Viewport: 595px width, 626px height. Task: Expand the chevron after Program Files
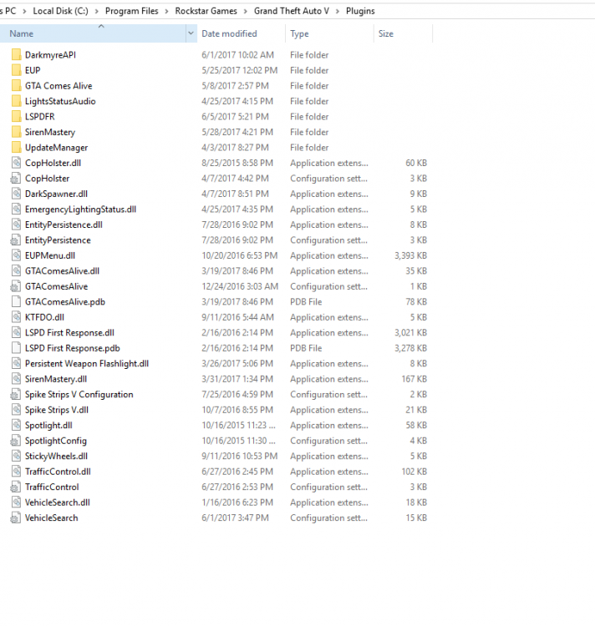pos(166,11)
